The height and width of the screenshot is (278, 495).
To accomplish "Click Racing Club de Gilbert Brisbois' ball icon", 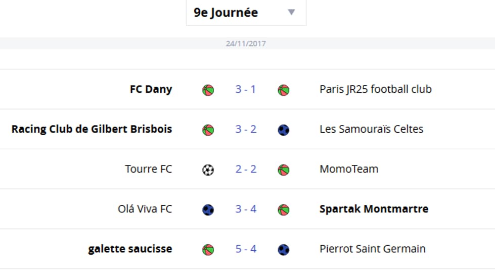I will (208, 130).
